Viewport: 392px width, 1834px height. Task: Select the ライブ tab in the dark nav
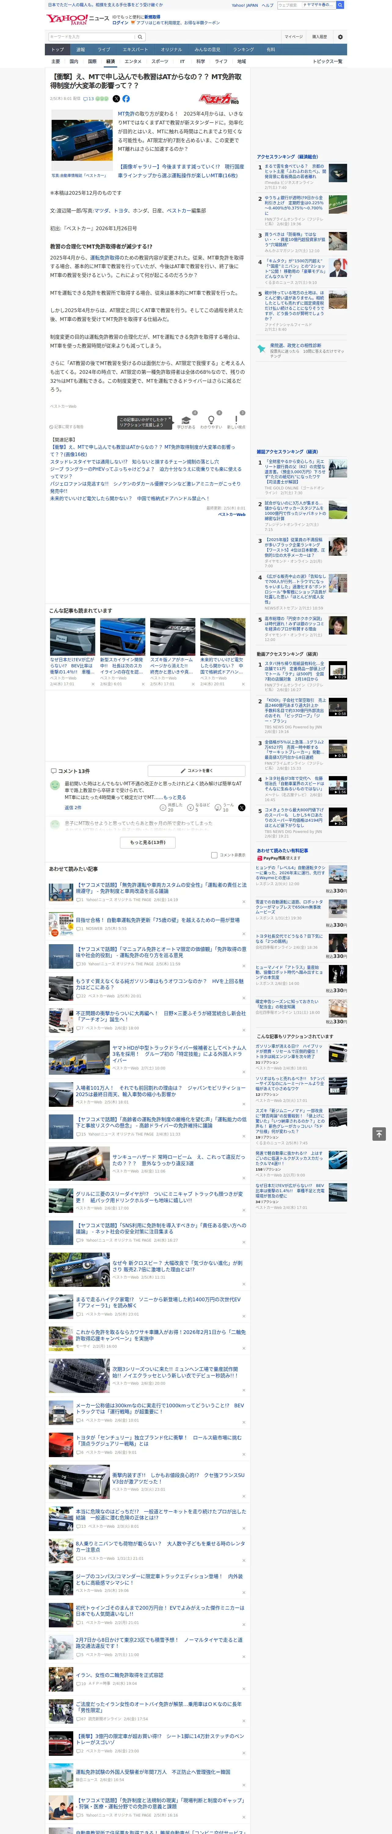tap(104, 50)
